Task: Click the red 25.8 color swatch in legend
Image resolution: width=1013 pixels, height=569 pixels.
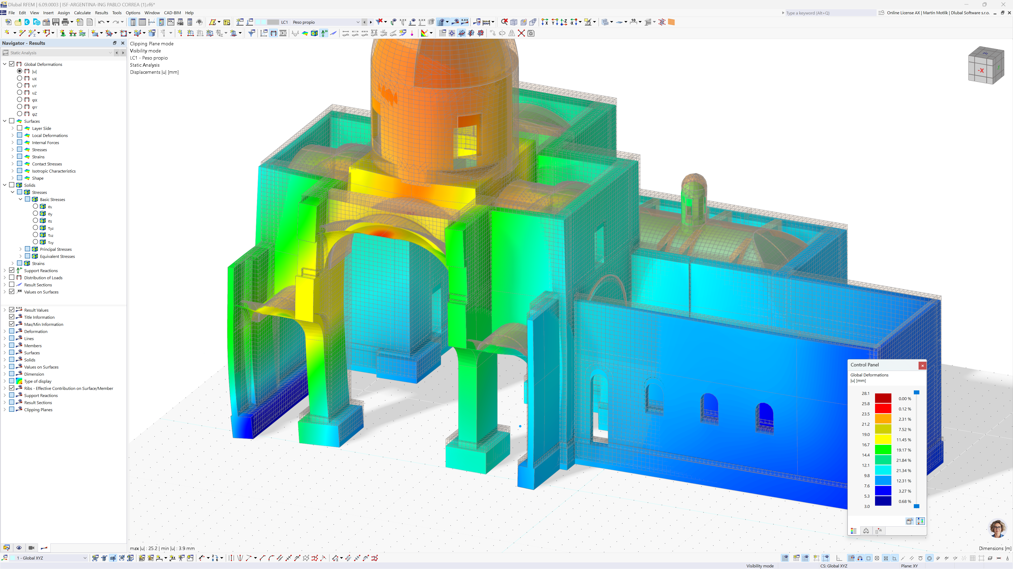Action: click(x=883, y=409)
